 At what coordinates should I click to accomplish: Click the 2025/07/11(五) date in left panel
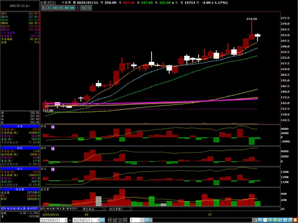(x=20, y=6)
